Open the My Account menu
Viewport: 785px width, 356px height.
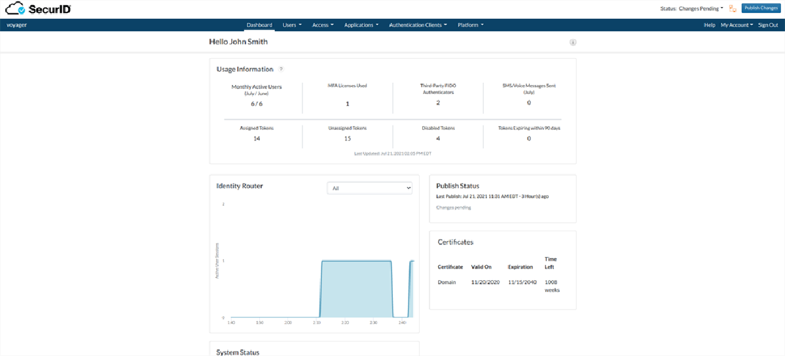click(737, 25)
